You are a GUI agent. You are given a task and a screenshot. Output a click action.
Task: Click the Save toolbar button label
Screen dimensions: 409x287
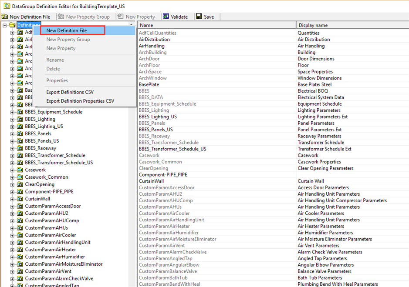click(209, 17)
